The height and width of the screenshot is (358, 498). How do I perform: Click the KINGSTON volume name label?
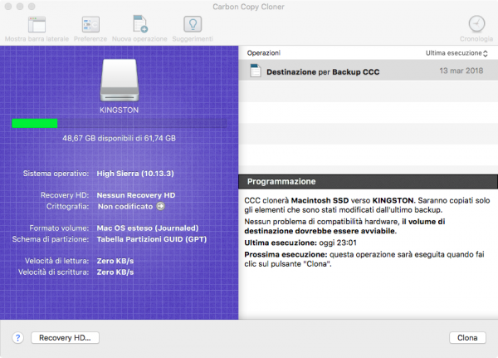[120, 108]
